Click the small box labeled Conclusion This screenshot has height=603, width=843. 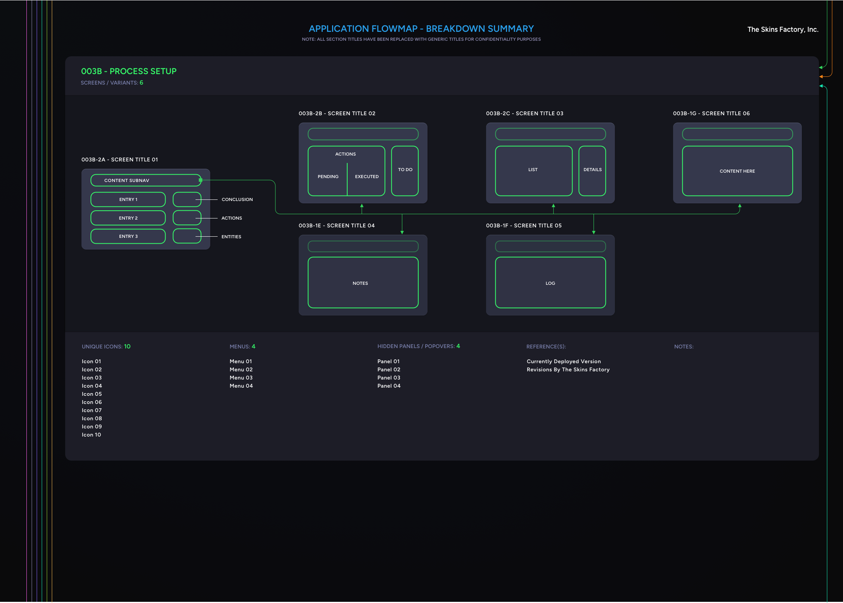pos(187,199)
